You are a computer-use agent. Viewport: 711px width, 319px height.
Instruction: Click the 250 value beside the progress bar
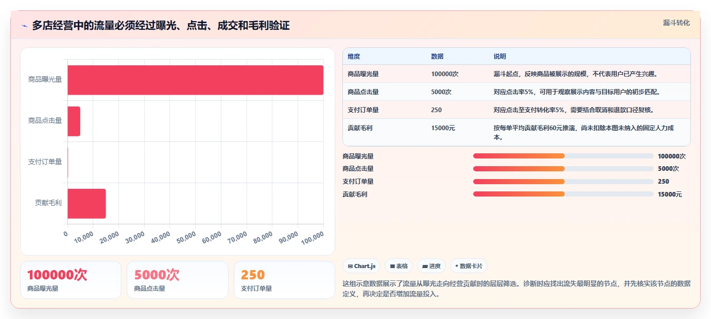[x=664, y=182]
